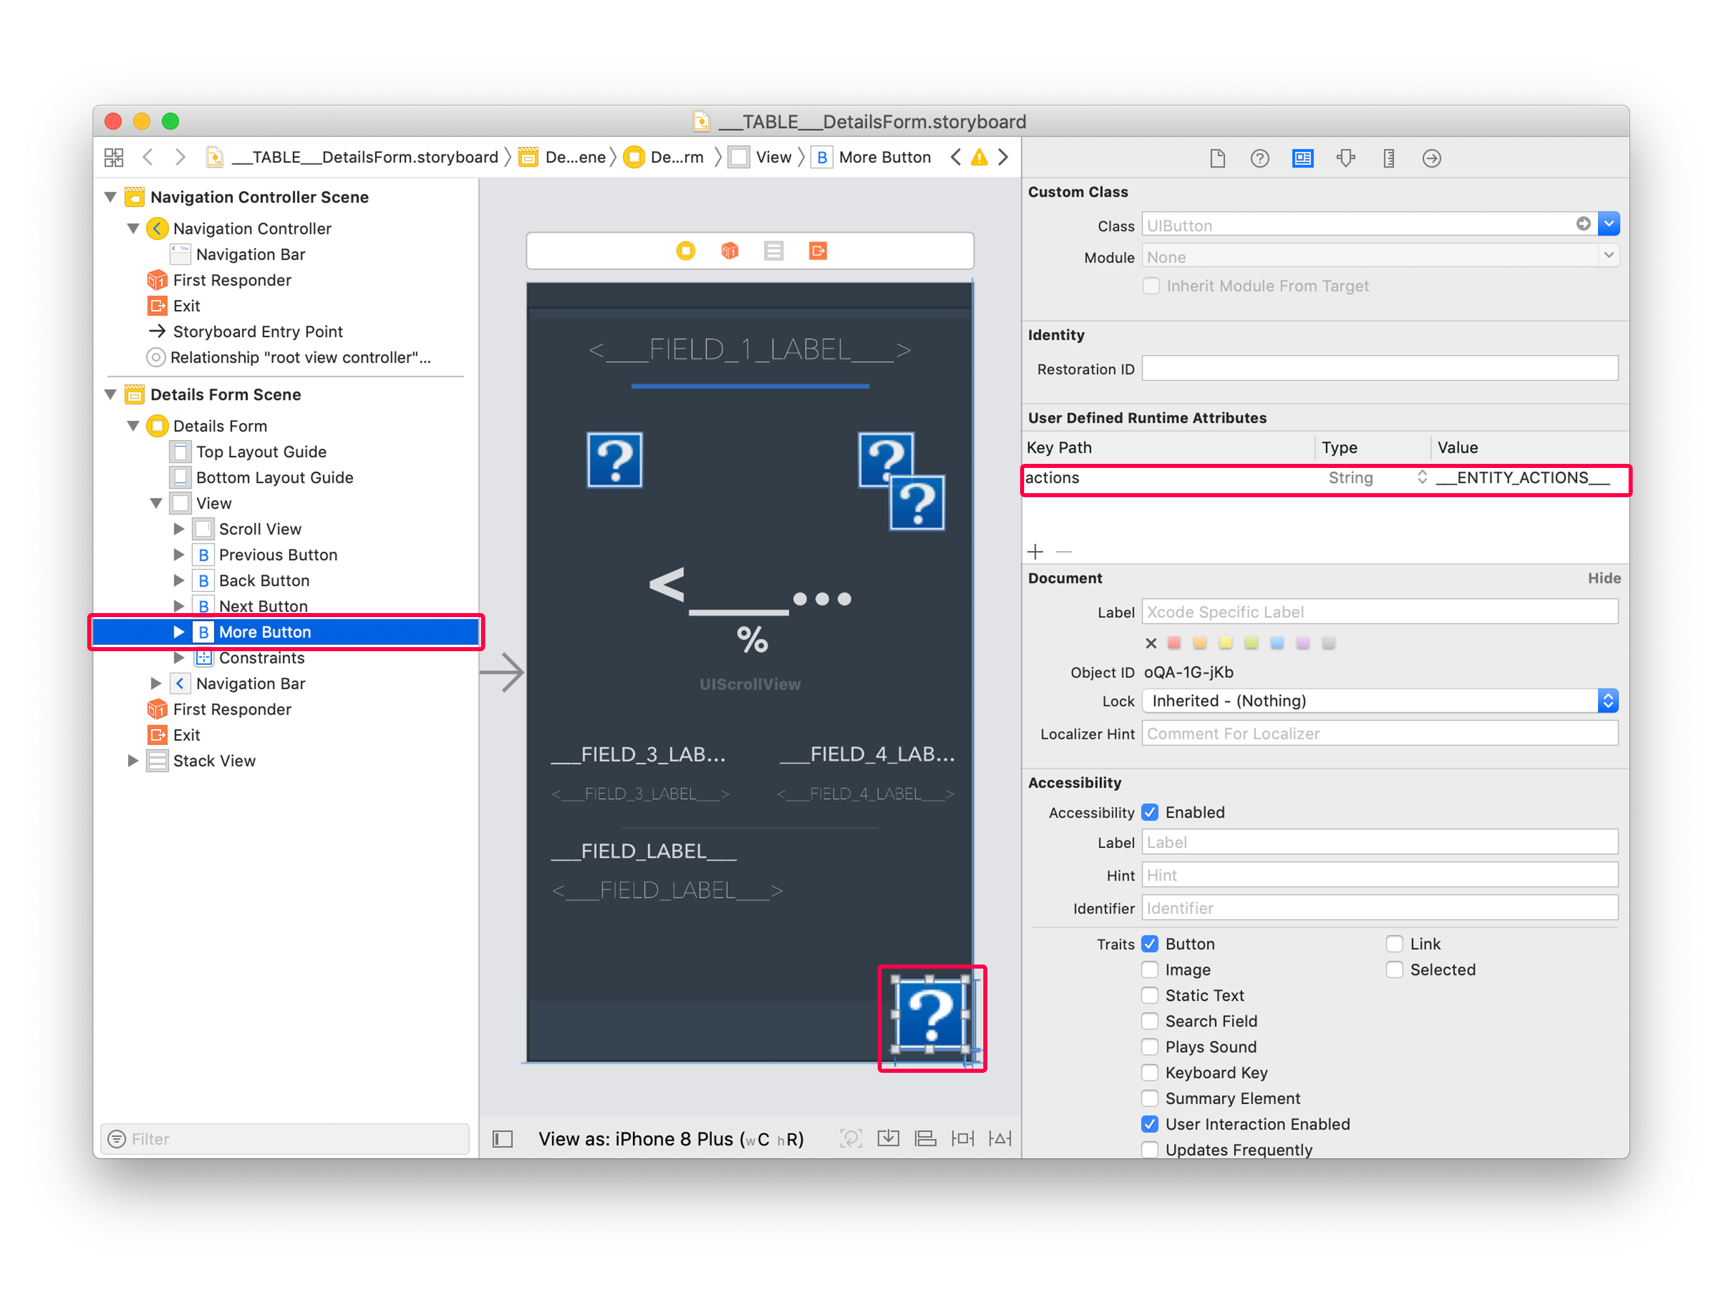Viewport: 1724px width, 1316px height.
Task: Open the Class dropdown menu
Action: (1609, 224)
